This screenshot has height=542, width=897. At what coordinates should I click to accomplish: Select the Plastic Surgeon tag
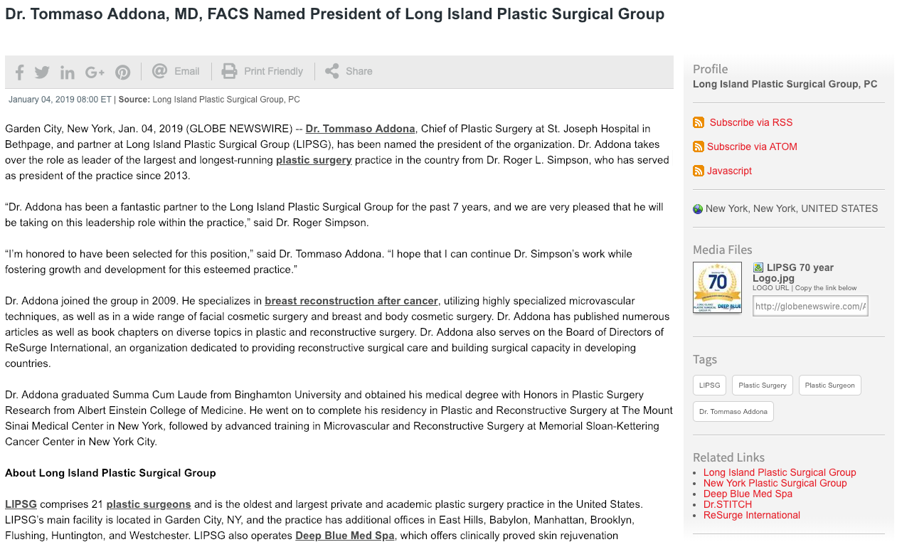829,385
